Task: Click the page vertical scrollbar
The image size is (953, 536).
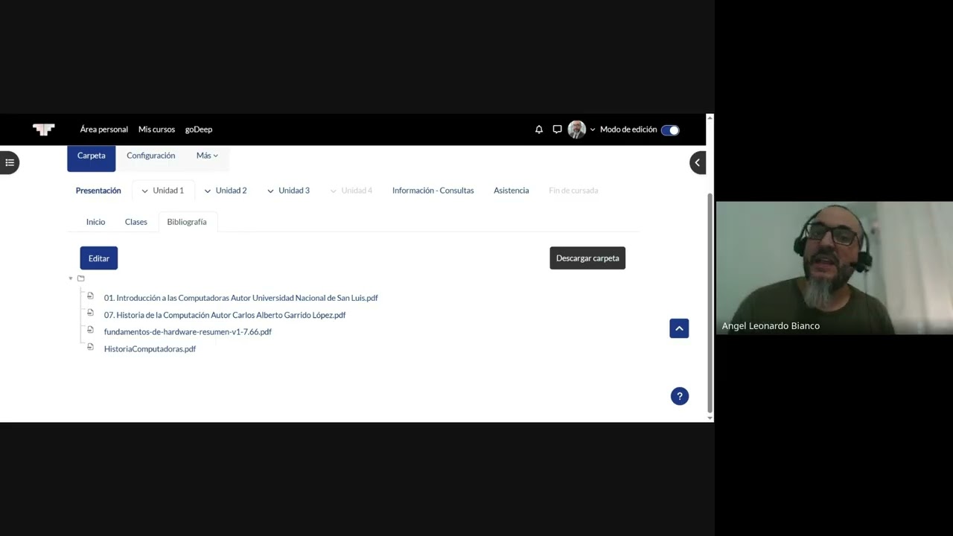Action: (710, 301)
